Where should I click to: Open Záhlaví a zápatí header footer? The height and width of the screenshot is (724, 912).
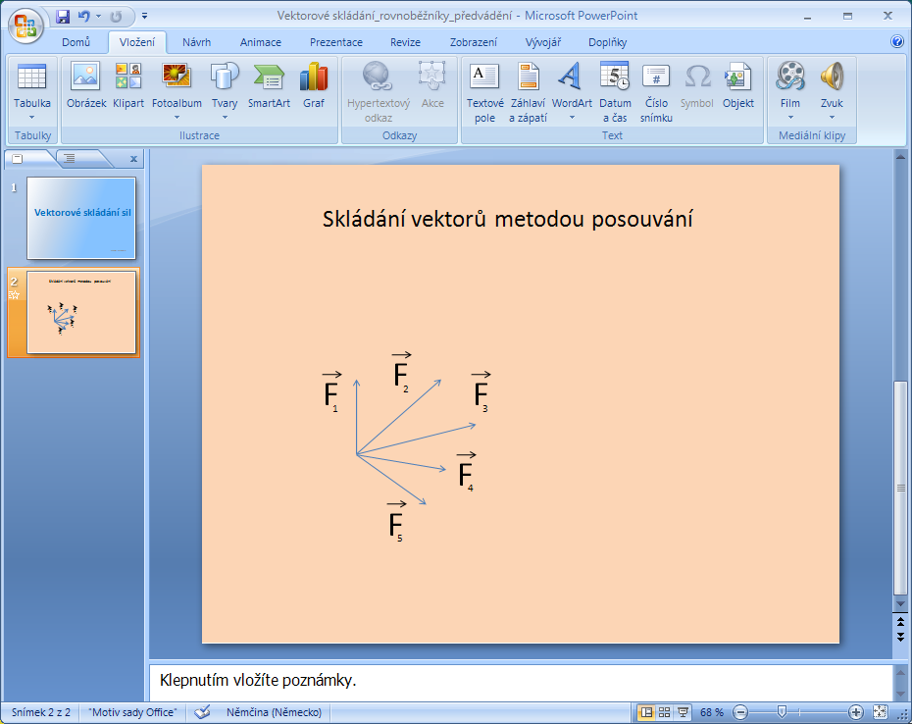coord(529,92)
